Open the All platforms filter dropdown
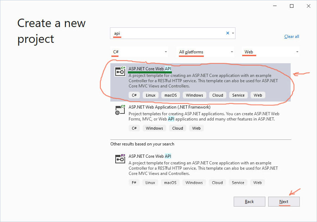Image resolution: width=317 pixels, height=222 pixels. (x=206, y=52)
